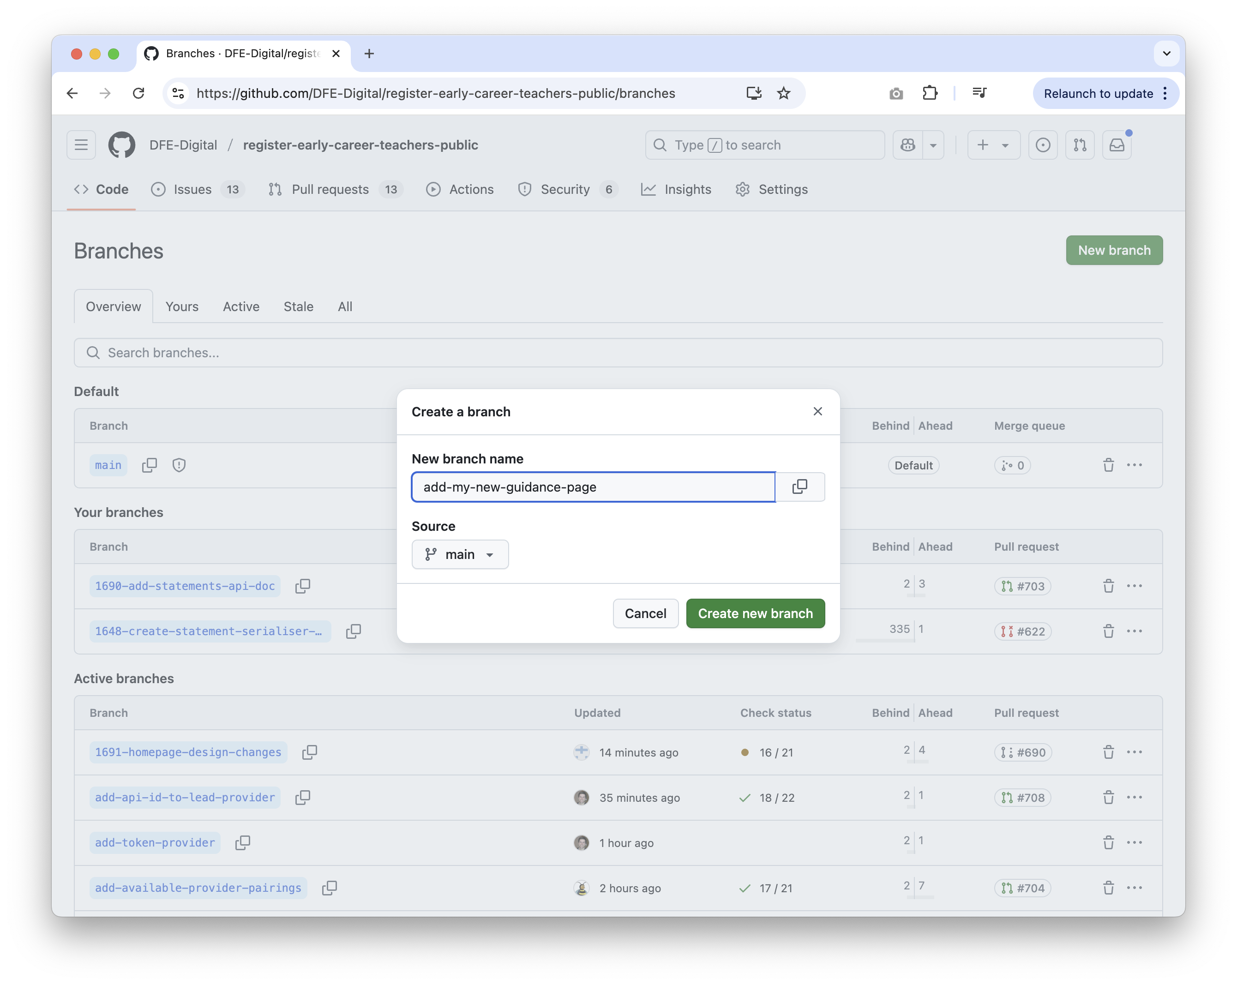The width and height of the screenshot is (1237, 985).
Task: Delete the 1690-add-statements-api-doc branch
Action: tap(1109, 586)
